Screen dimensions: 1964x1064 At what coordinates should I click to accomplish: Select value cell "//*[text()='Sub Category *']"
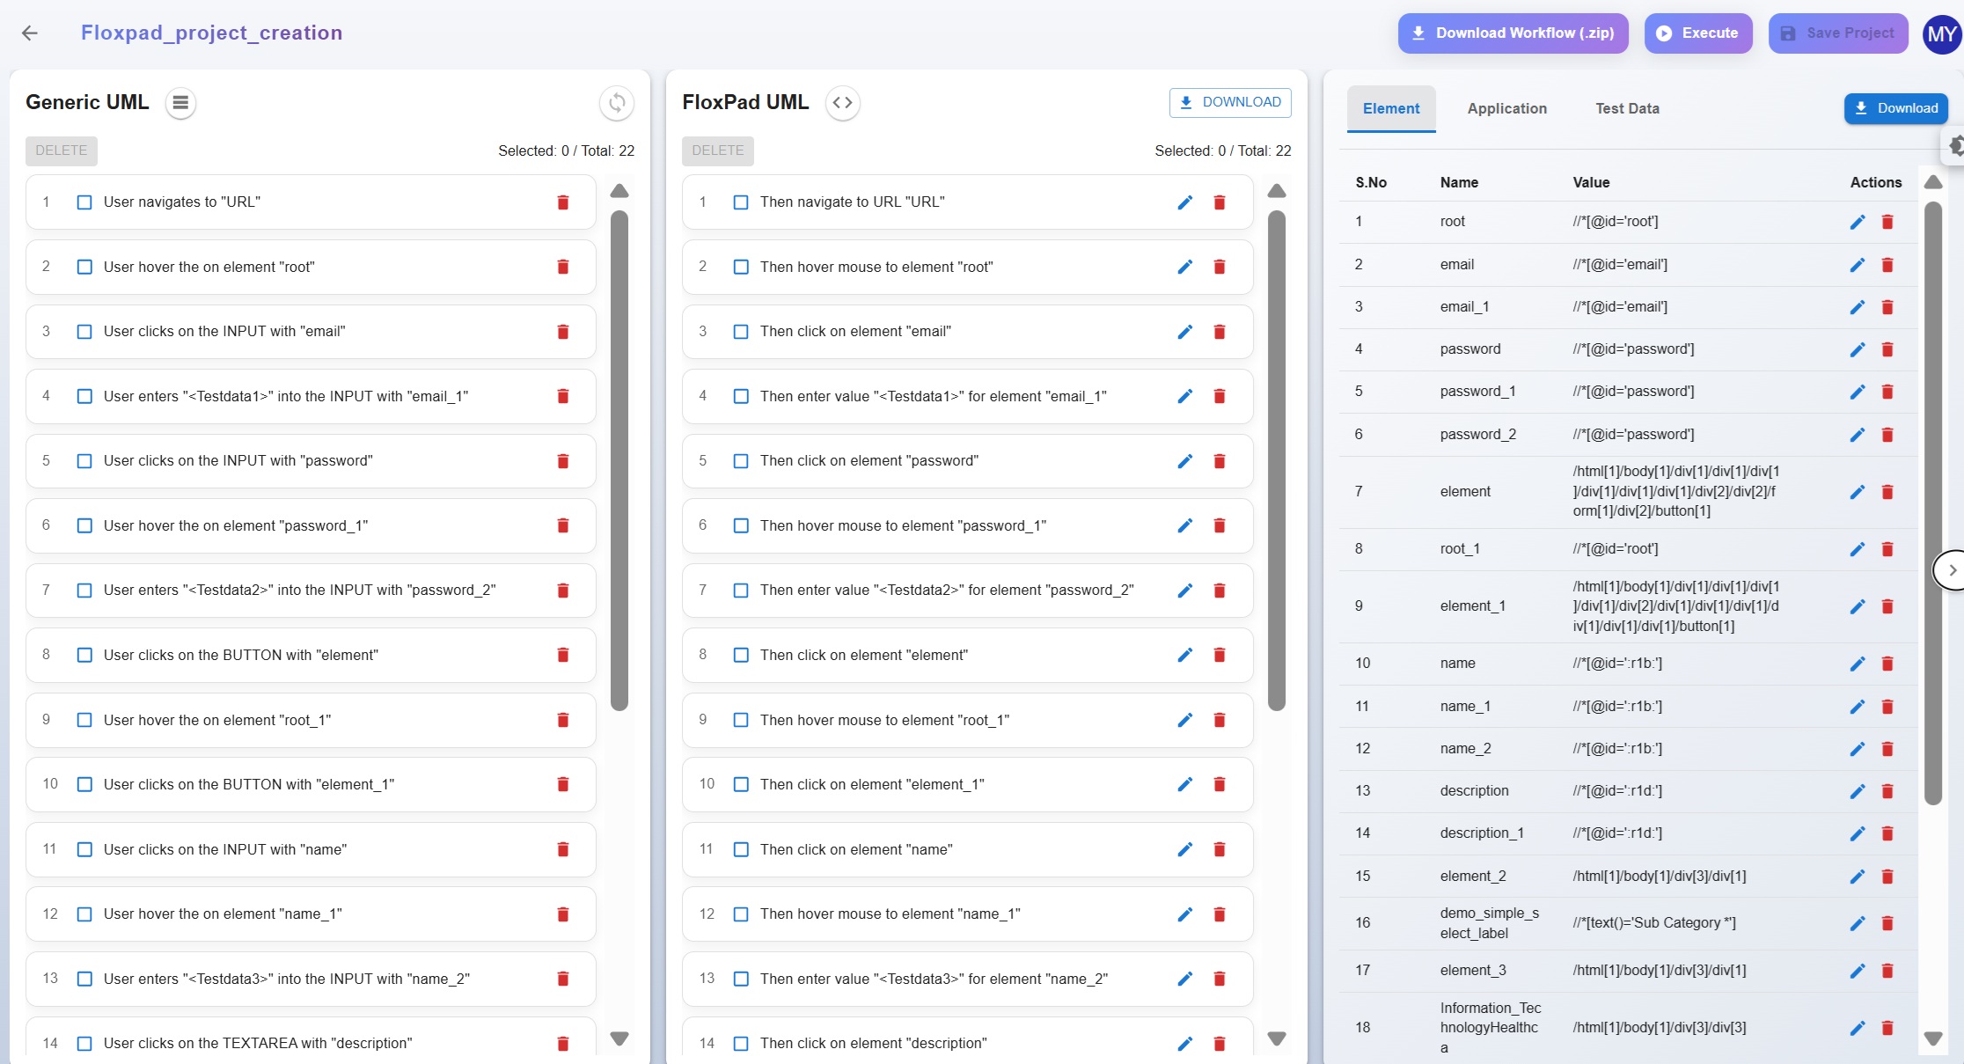(x=1654, y=923)
